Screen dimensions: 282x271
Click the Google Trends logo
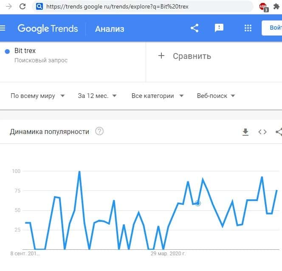pos(48,28)
